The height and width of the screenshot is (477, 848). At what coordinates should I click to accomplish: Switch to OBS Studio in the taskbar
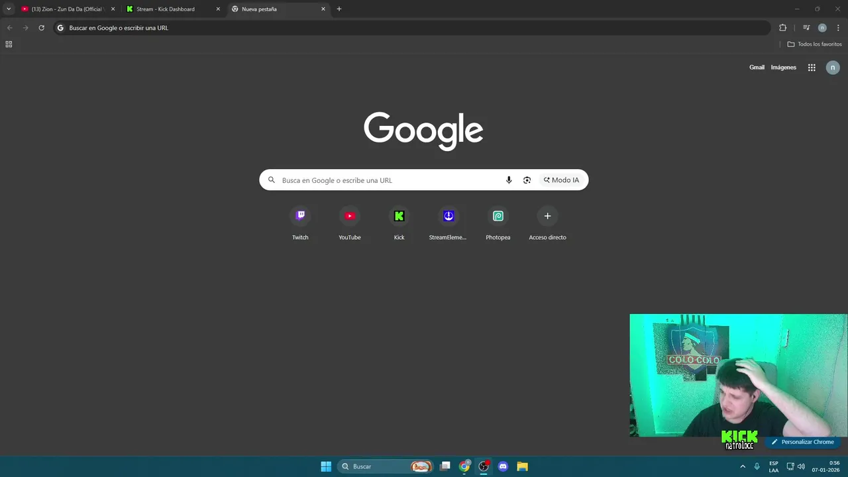484,466
